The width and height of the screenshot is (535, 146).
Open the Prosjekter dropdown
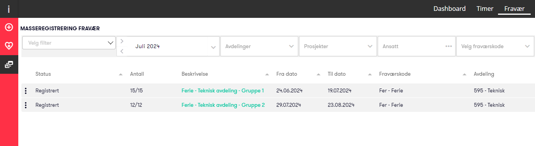[338, 46]
